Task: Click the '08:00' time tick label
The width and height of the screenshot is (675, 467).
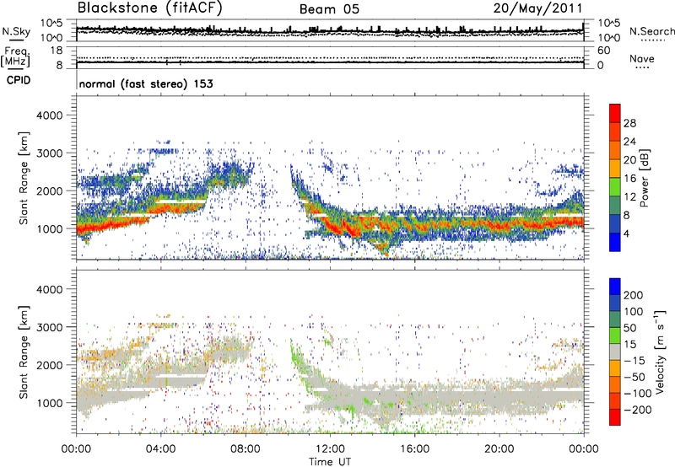Action: coord(246,449)
